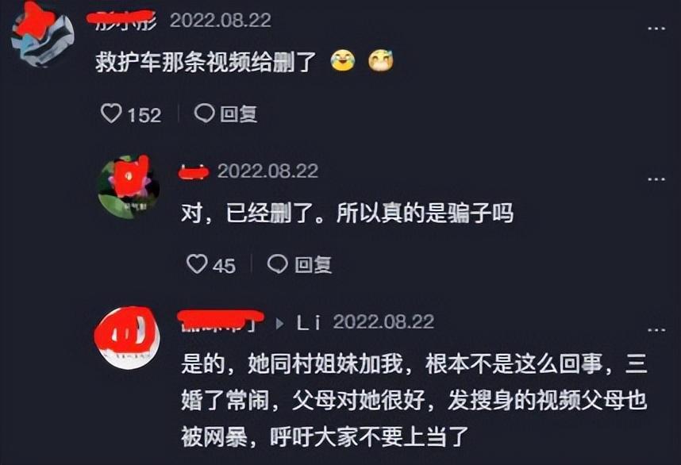Select the comment text 救护车那条视频给删了
This screenshot has height=465, width=681.
(206, 62)
